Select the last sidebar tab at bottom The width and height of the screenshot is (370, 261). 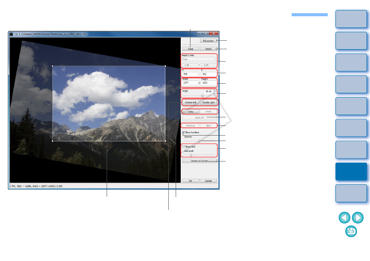click(351, 193)
